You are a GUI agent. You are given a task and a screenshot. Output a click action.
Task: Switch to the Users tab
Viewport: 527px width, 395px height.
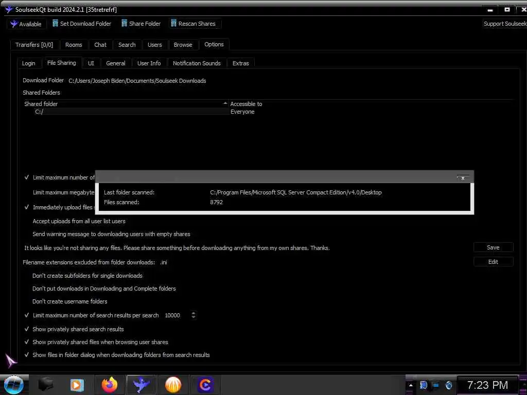(x=154, y=45)
